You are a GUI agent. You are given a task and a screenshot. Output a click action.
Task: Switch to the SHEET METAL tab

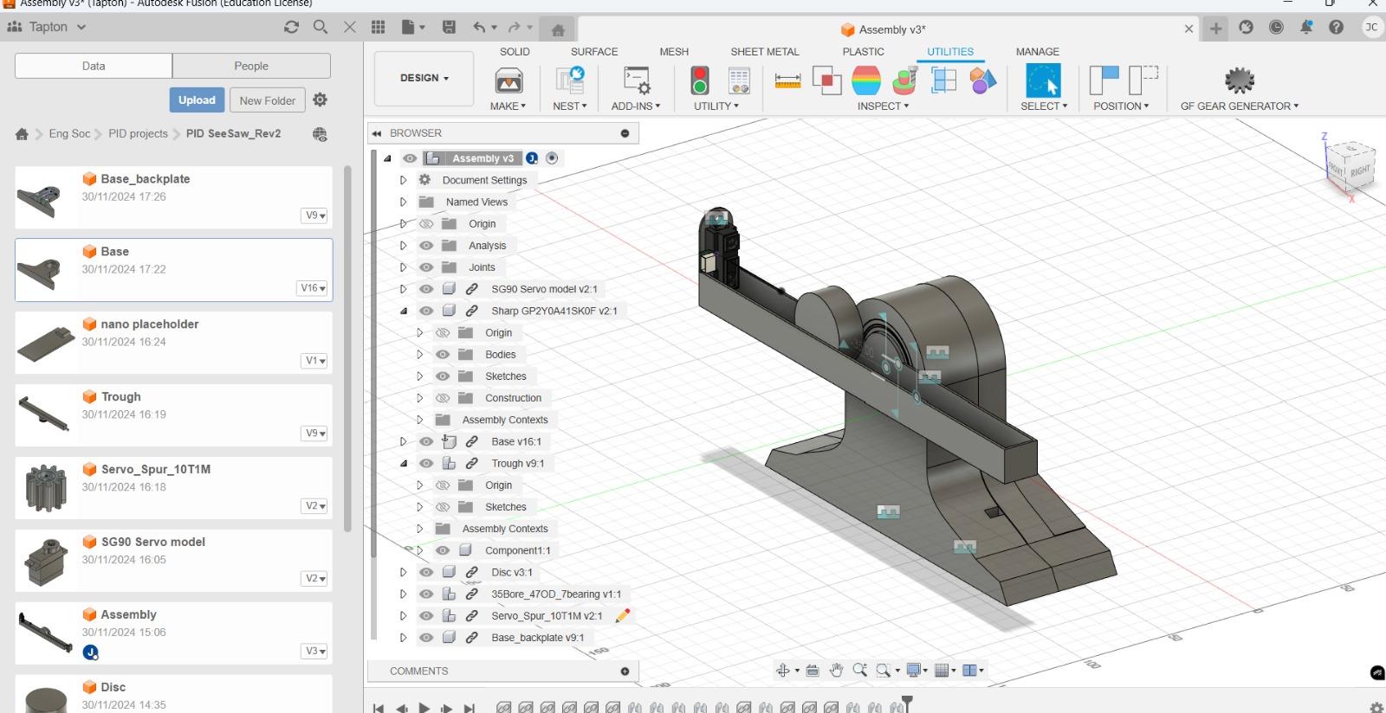coord(765,52)
